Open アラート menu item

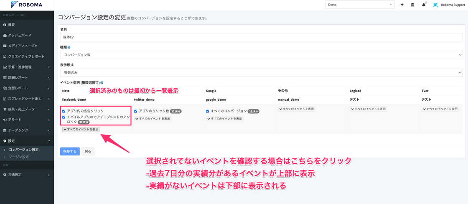pyautogui.click(x=27, y=120)
